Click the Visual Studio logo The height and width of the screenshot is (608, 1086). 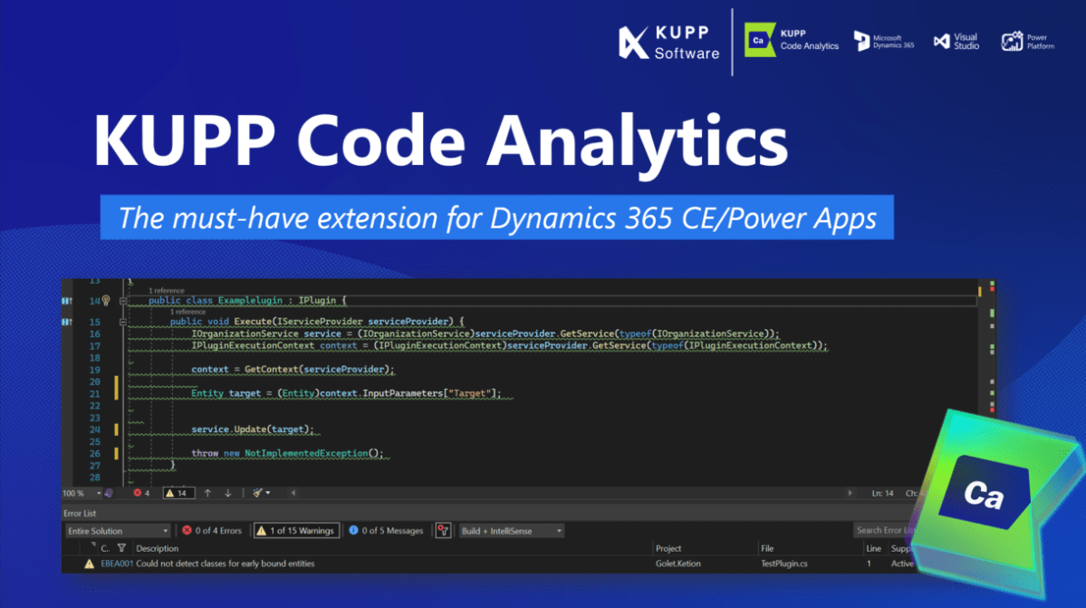[x=956, y=42]
